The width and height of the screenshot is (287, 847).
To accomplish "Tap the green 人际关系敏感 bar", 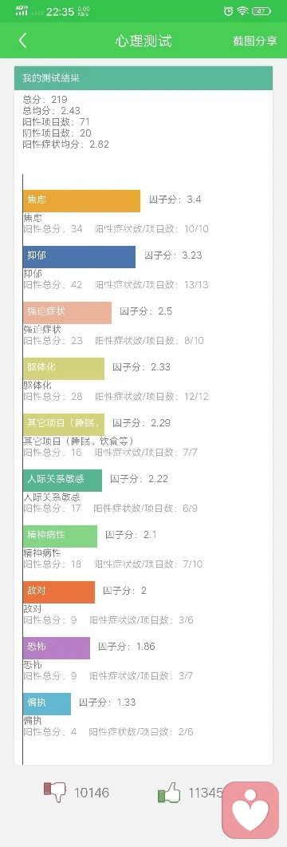I will point(62,481).
